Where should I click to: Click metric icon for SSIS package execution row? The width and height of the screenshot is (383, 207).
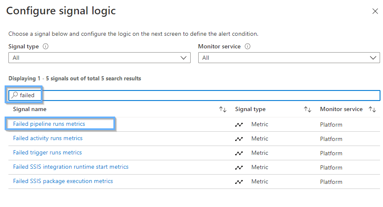[x=239, y=182]
